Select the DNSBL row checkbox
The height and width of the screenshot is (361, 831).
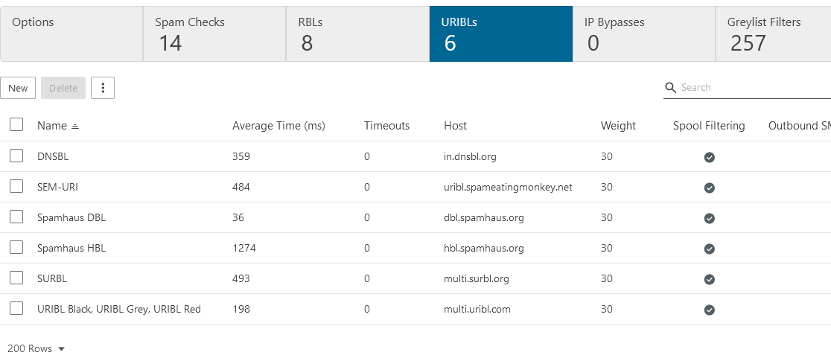[16, 156]
